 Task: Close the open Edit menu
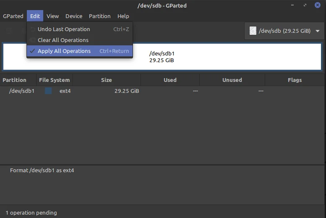pos(35,16)
